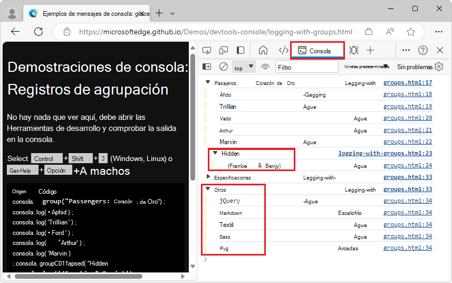Viewport: 452px width, 283px height.
Task: Click the Markdown console message
Action: pos(230,213)
